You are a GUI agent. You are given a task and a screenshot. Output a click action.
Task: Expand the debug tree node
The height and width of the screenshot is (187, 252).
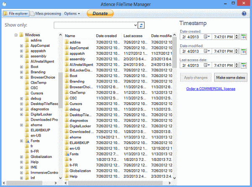(21, 99)
